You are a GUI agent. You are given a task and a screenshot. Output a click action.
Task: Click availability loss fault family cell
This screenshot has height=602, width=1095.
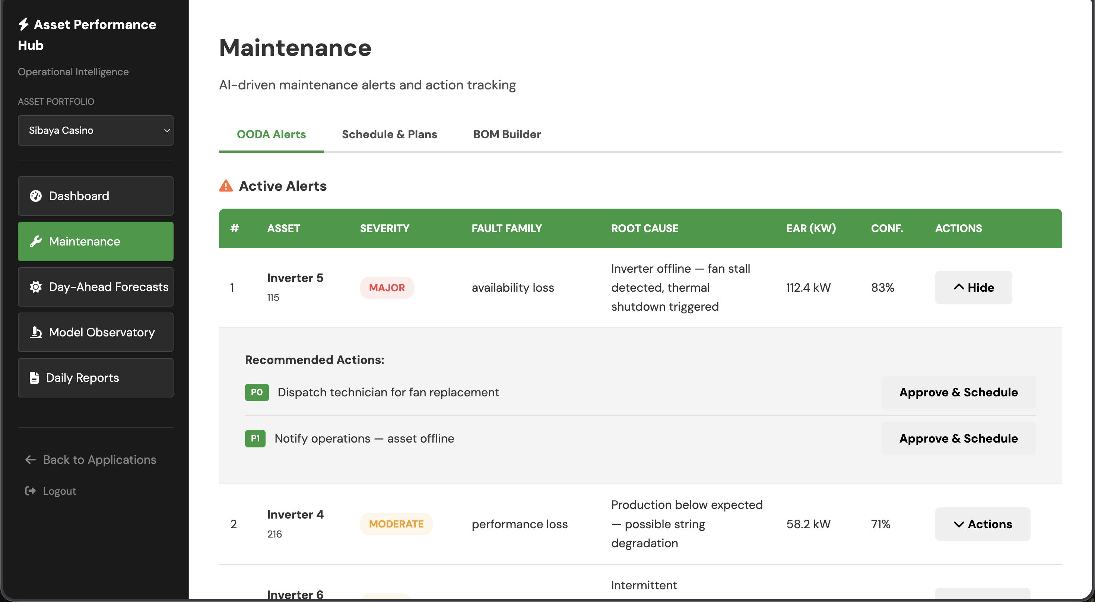click(x=512, y=288)
